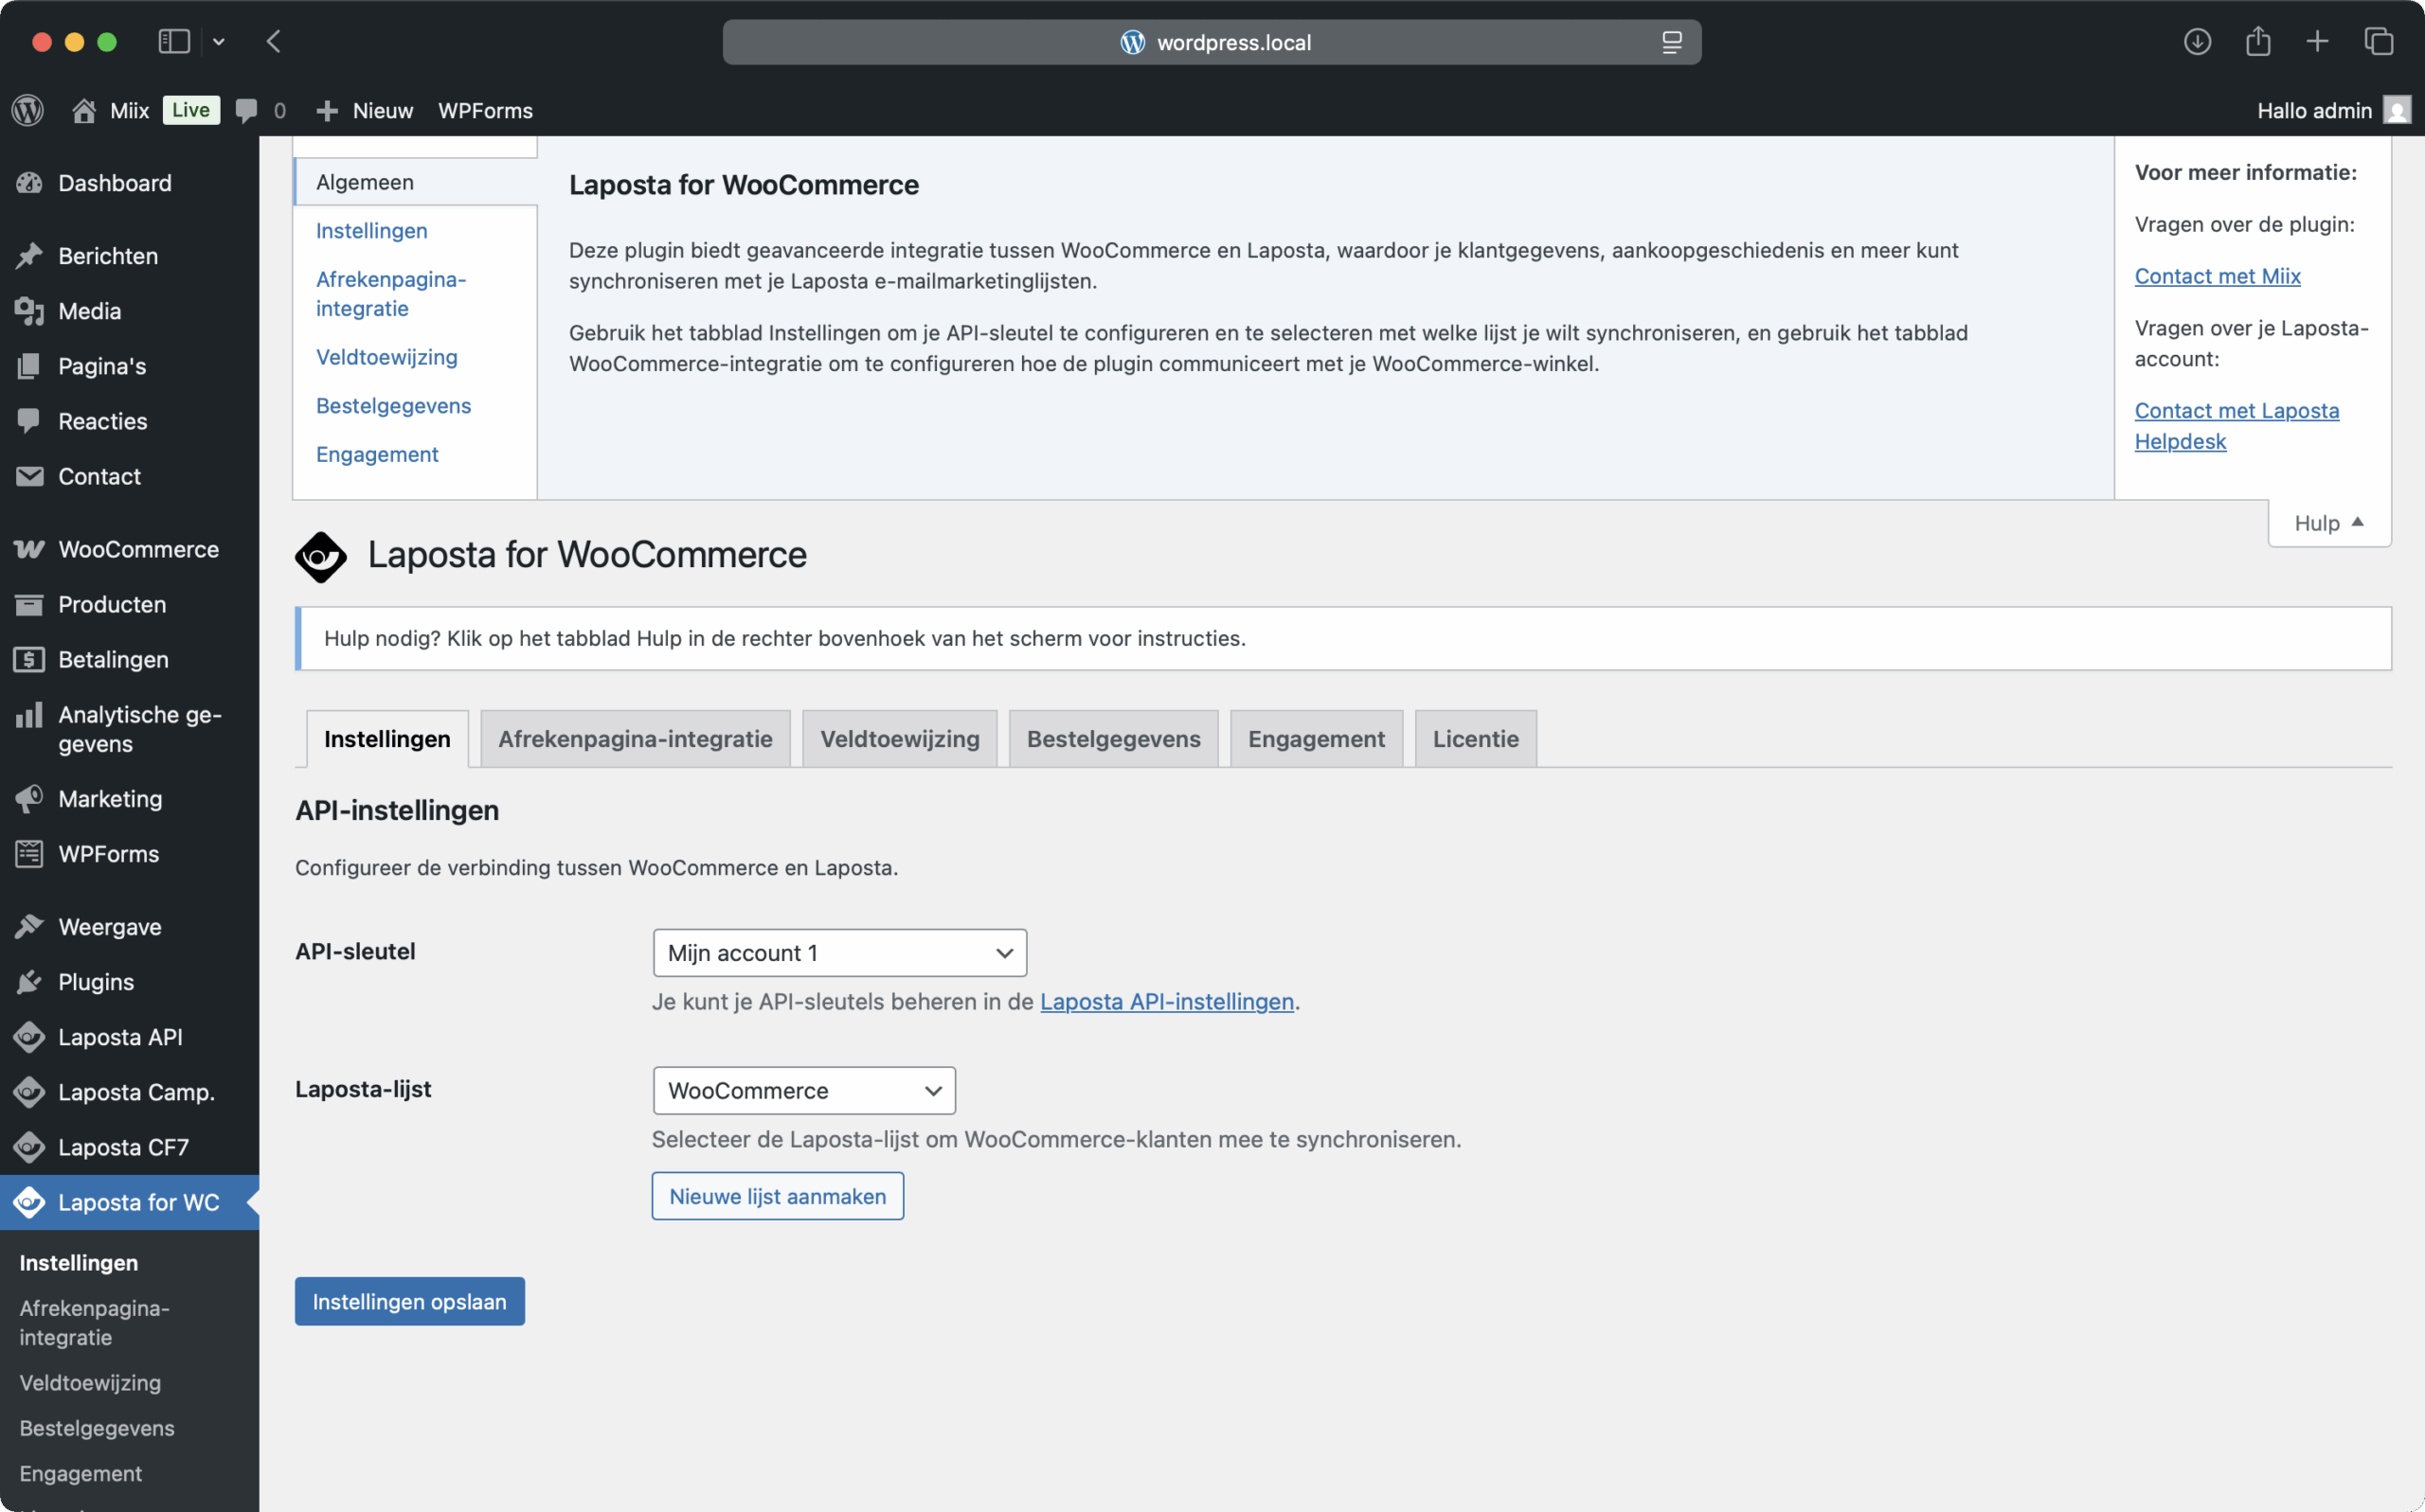Click the Reacties comment icon
2425x1512 pixels.
point(29,421)
